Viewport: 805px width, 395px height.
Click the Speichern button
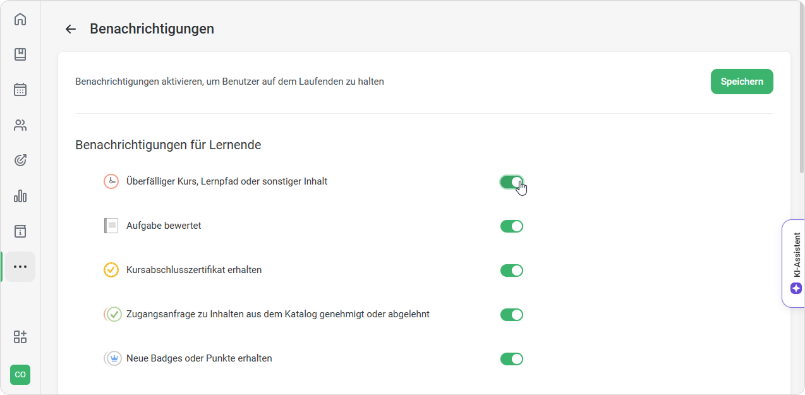742,82
